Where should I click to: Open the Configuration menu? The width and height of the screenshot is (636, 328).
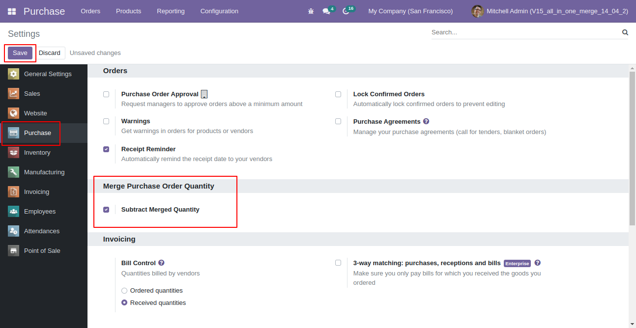[x=219, y=11]
